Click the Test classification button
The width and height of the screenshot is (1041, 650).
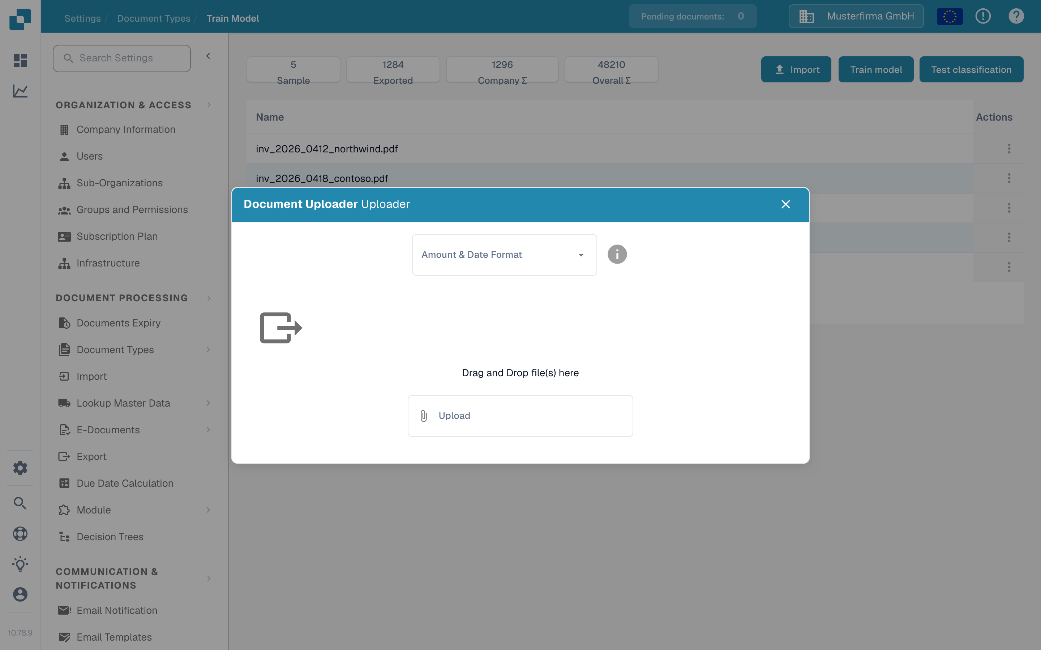(971, 69)
